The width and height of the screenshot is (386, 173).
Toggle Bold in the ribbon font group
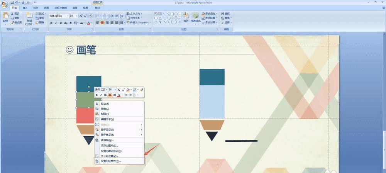tap(51, 23)
